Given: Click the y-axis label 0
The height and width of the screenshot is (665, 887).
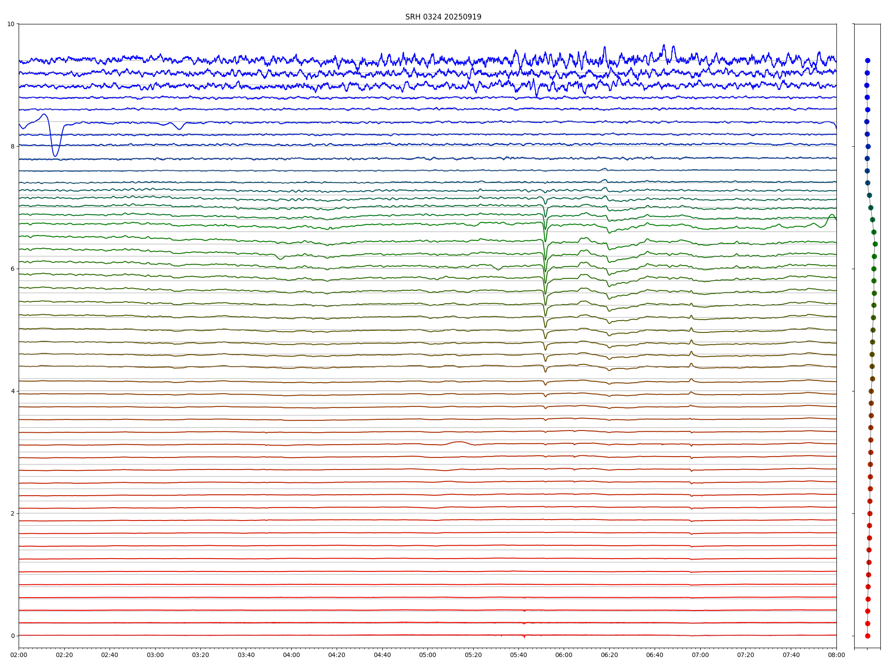Looking at the screenshot, I should coord(12,636).
